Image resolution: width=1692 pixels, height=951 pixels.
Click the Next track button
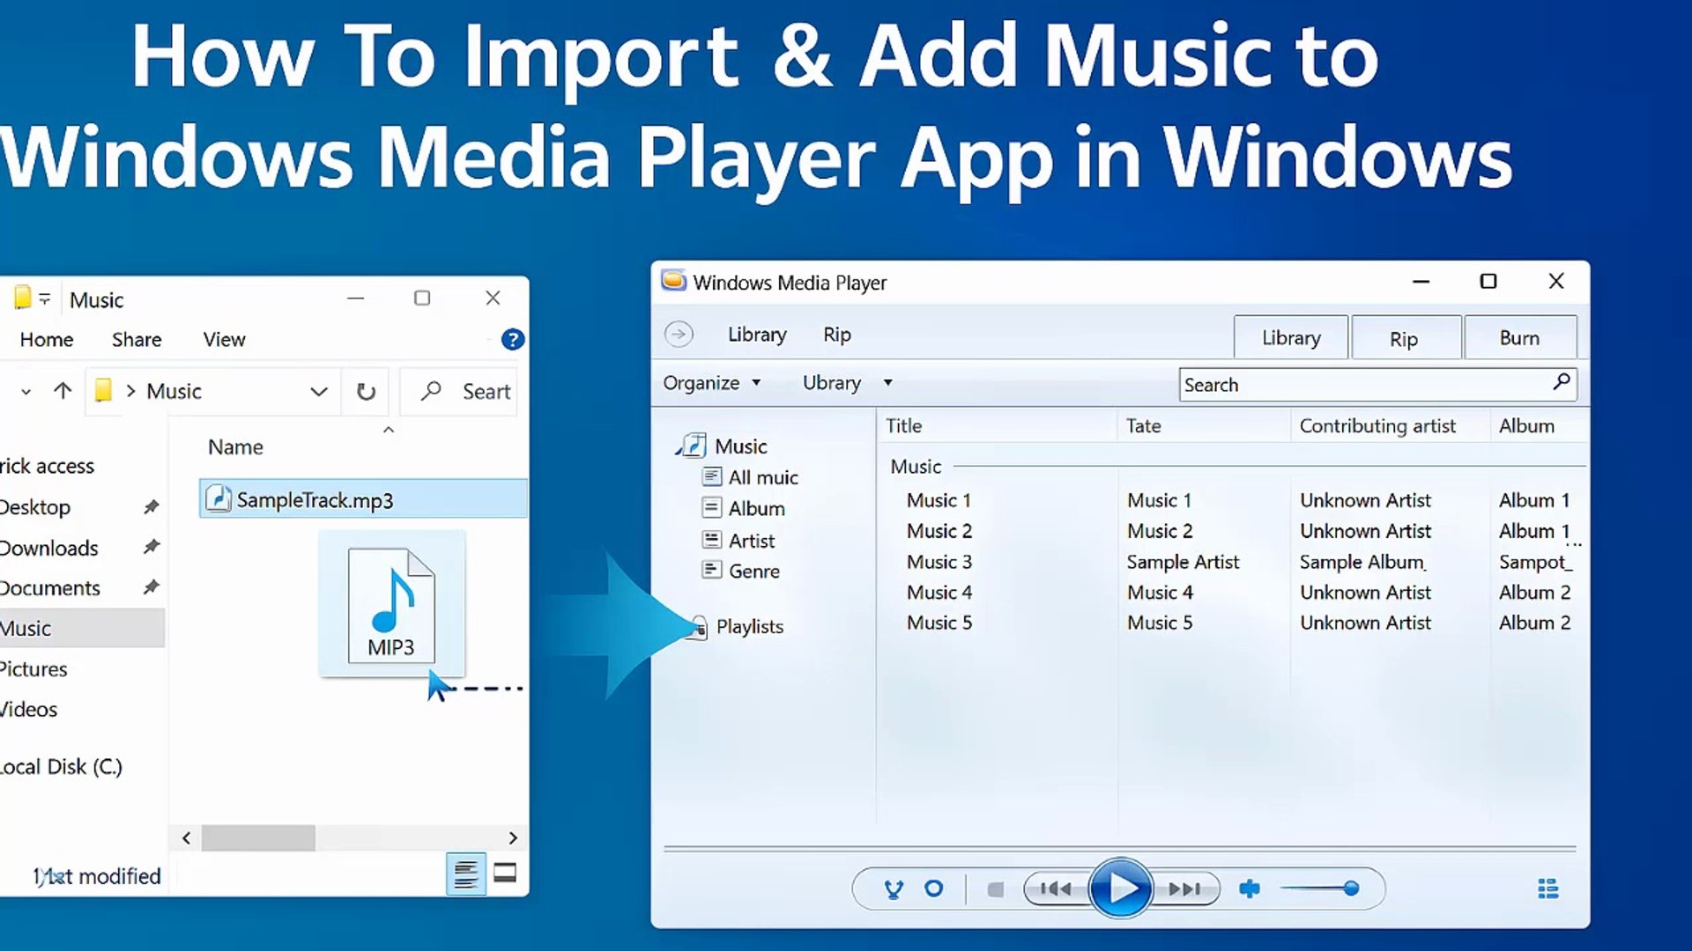click(1185, 888)
